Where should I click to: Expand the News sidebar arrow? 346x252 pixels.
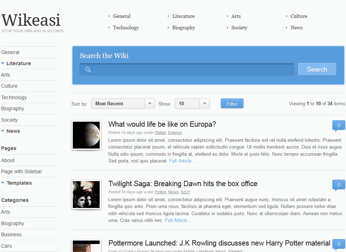tap(3, 131)
